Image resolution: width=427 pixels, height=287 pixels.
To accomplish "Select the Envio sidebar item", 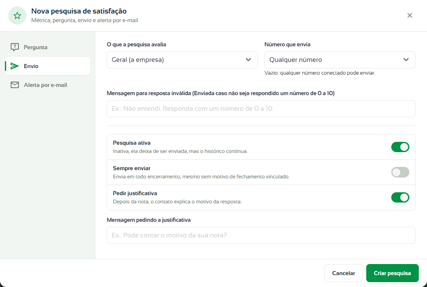I will point(47,66).
